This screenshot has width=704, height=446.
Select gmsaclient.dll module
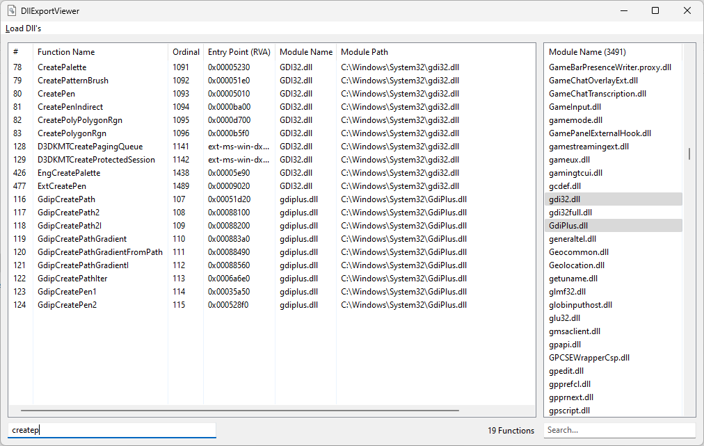coord(614,331)
